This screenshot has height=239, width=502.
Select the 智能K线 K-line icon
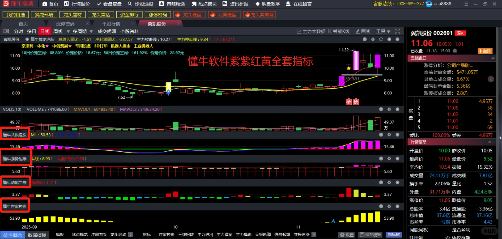[x=330, y=31]
